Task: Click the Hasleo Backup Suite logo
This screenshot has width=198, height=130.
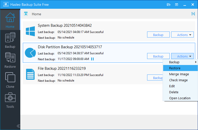Action: coord(6,4)
